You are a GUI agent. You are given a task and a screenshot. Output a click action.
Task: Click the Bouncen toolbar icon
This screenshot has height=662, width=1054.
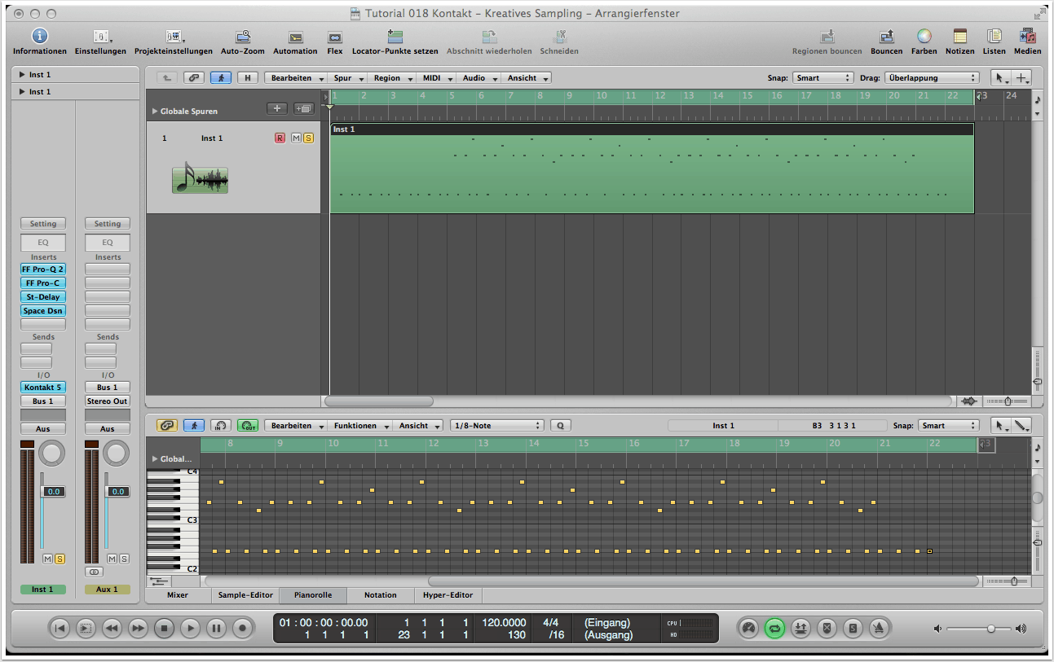pyautogui.click(x=886, y=37)
